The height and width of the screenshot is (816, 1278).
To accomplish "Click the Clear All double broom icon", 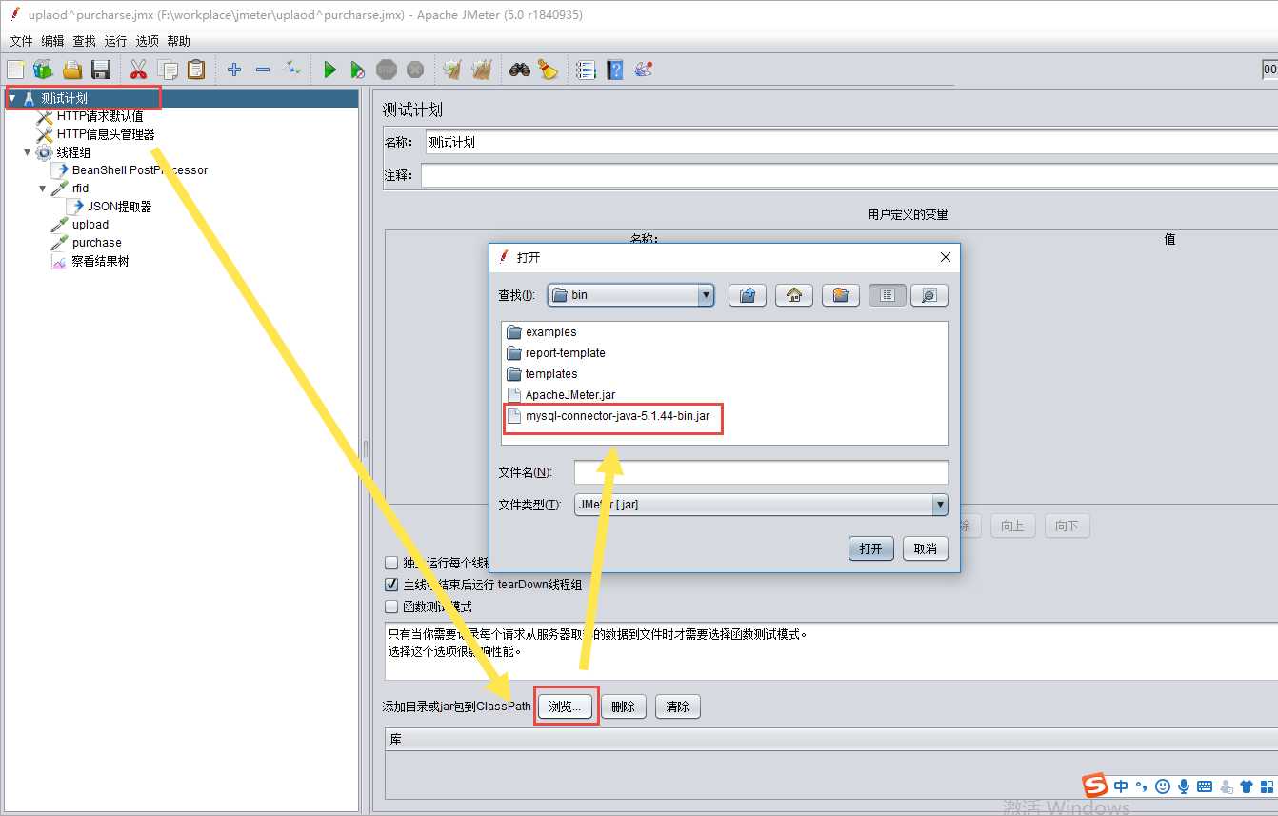I will click(482, 70).
